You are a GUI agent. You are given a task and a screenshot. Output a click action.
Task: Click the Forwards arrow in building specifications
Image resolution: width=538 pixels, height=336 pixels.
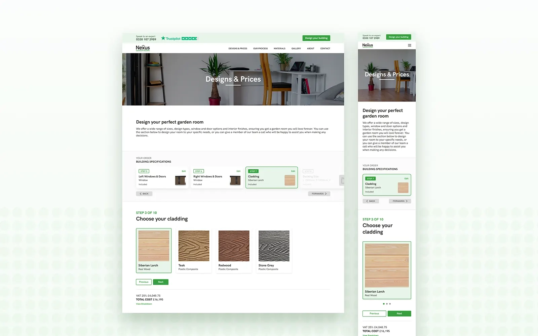pyautogui.click(x=318, y=194)
